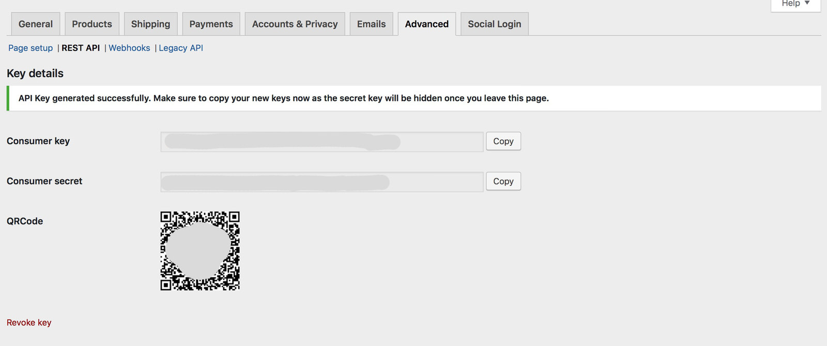This screenshot has height=346, width=827.
Task: Copy the Consumer secret
Action: click(x=503, y=182)
